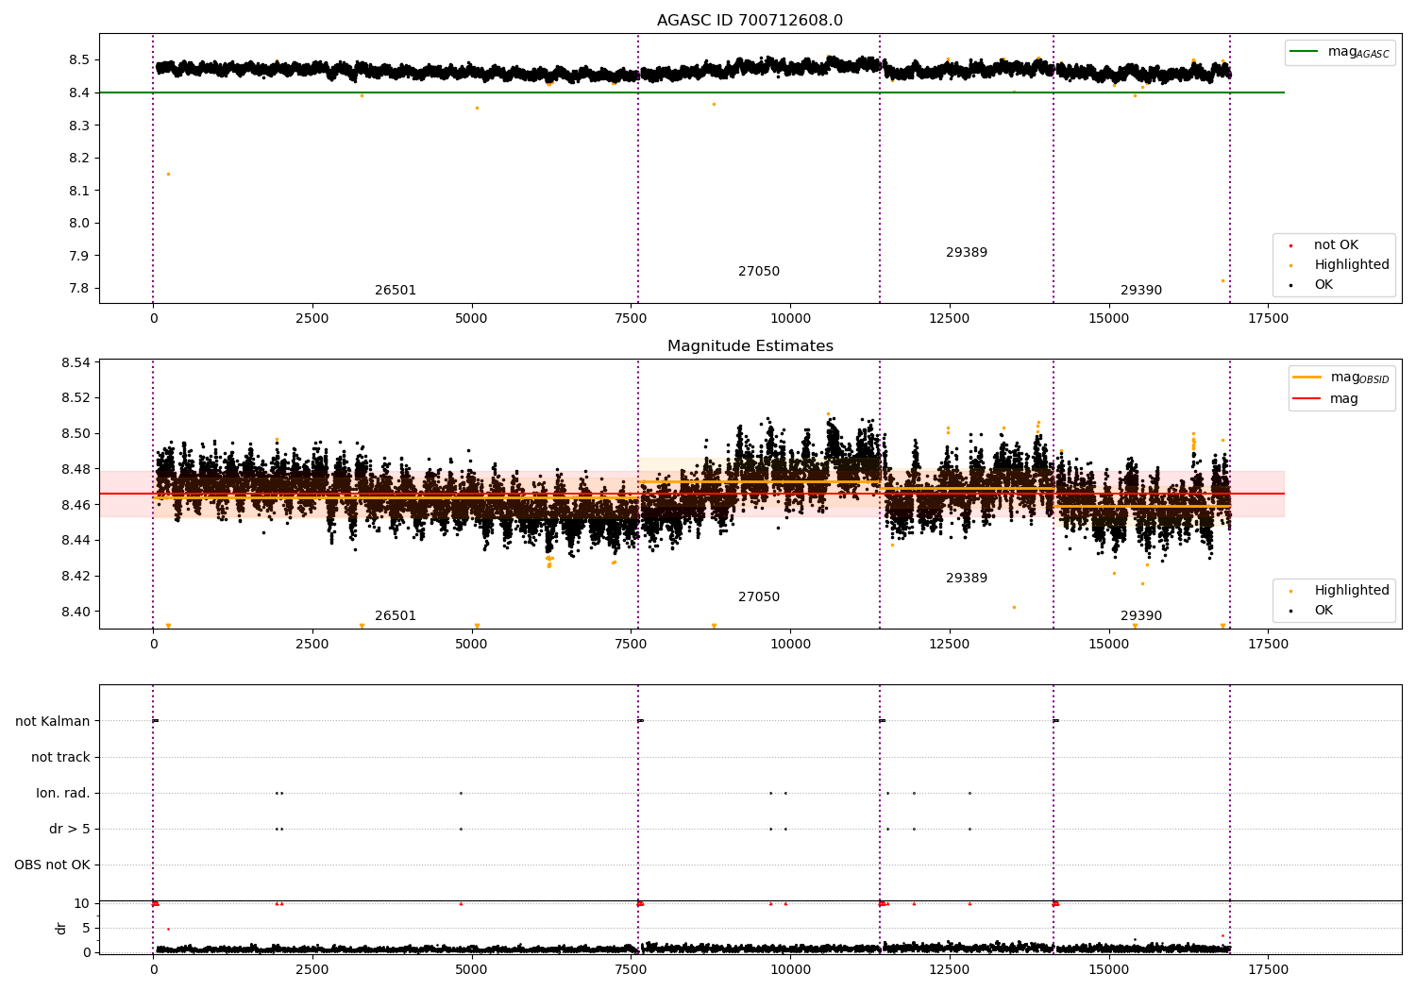Click y-axis tick 8.40 in middle plot
The image size is (1416, 991).
coord(75,612)
